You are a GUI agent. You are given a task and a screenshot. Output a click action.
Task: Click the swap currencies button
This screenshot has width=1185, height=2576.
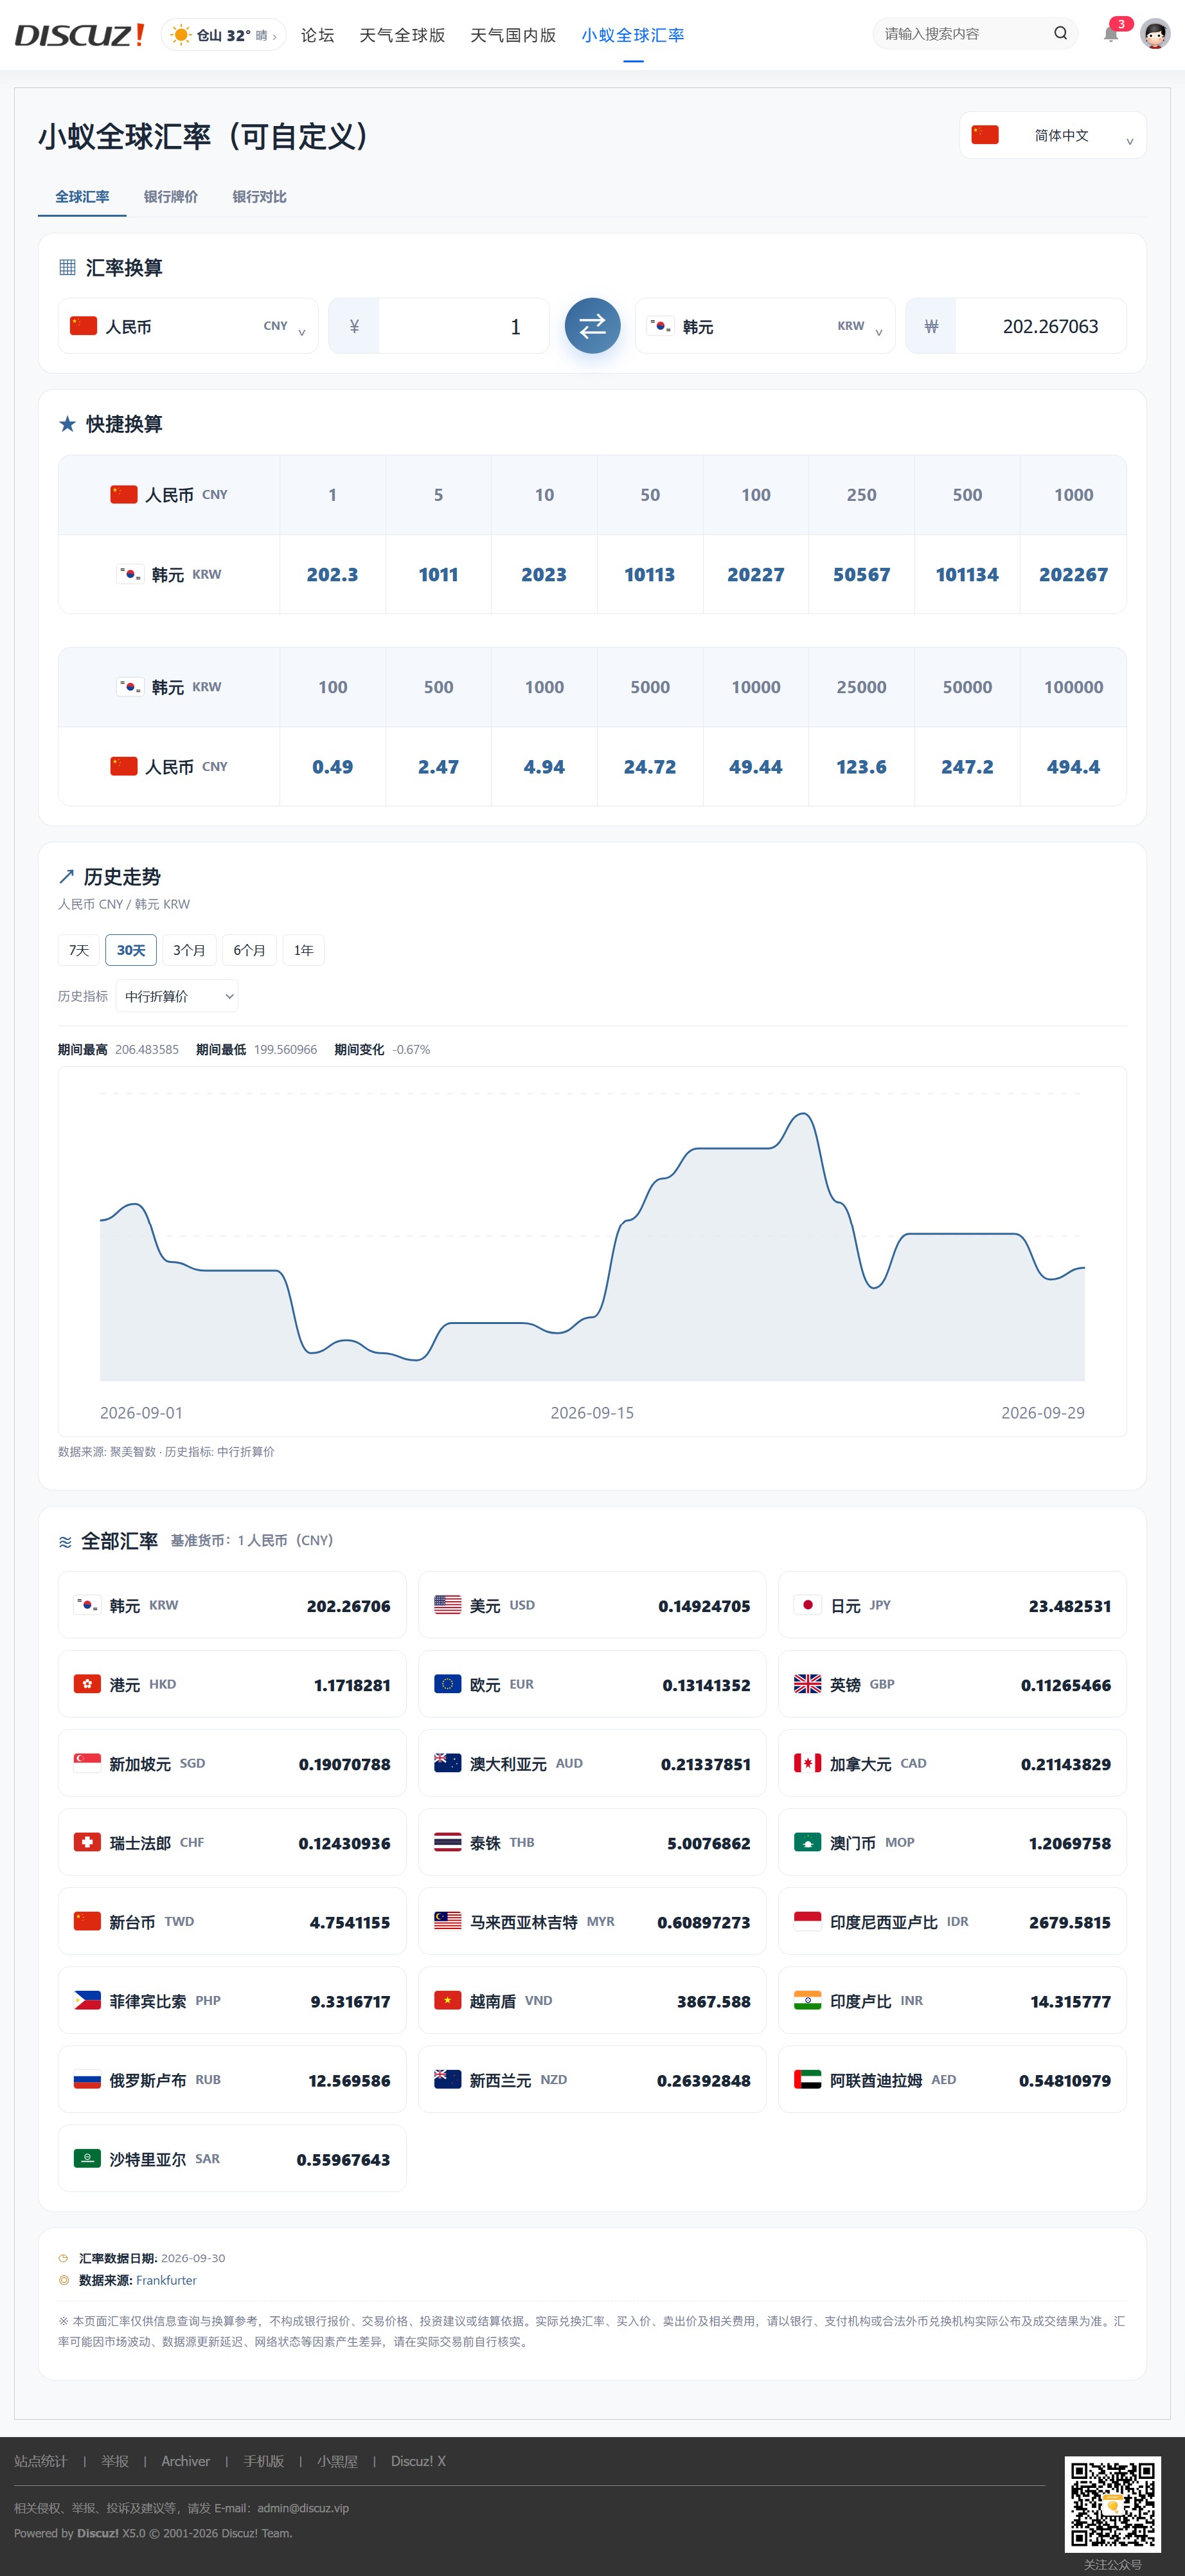592,326
